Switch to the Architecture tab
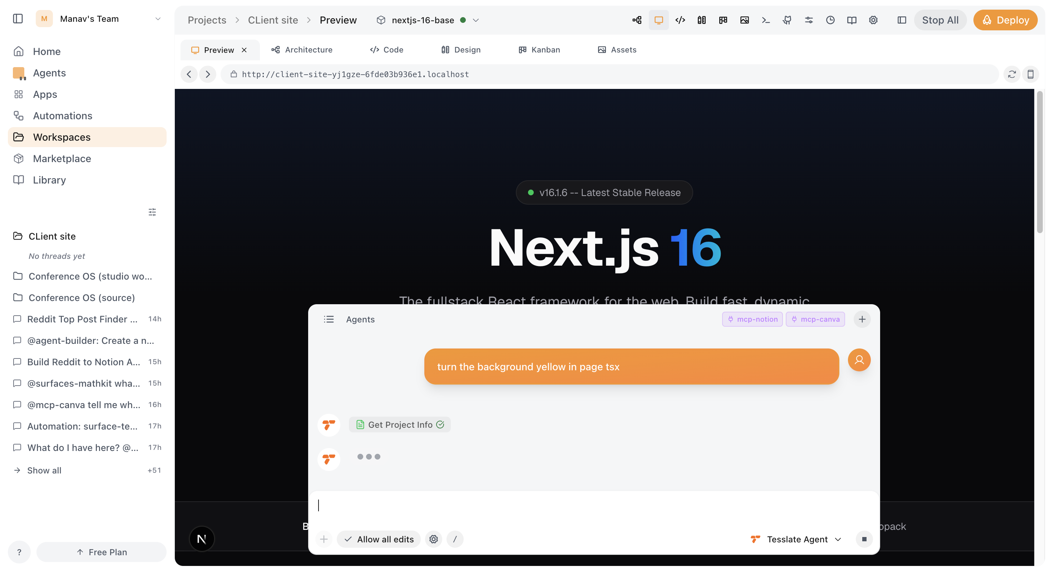 pos(302,50)
